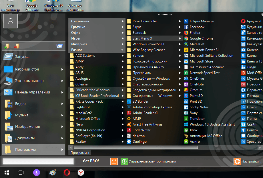Click the Opera taskbar icon
Image resolution: width=263 pixels, height=178 pixels.
[x=67, y=173]
